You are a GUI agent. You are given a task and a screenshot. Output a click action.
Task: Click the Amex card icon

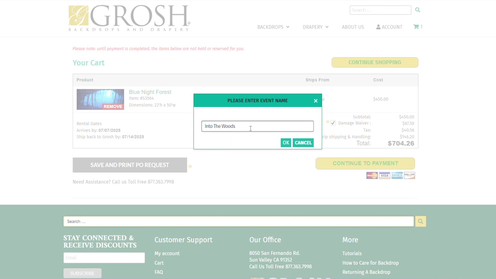click(397, 176)
